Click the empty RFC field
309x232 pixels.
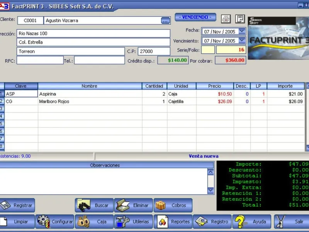tap(40, 60)
